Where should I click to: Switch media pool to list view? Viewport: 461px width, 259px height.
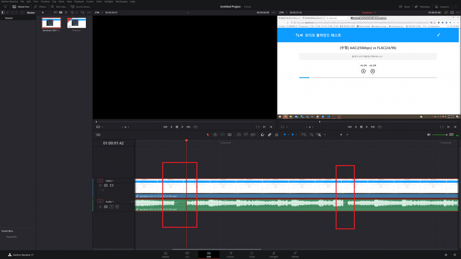tap(66, 12)
